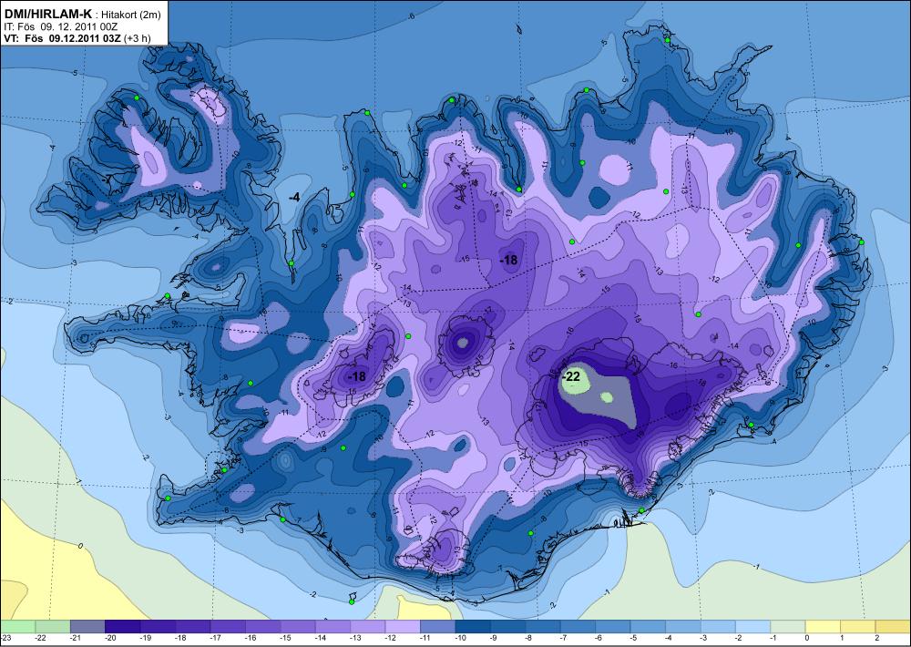Screen dimensions: 911x647
Task: Pick the -6 medium blue legend swatch
Action: point(613,627)
